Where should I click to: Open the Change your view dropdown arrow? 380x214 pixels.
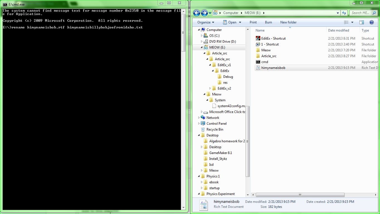352,22
